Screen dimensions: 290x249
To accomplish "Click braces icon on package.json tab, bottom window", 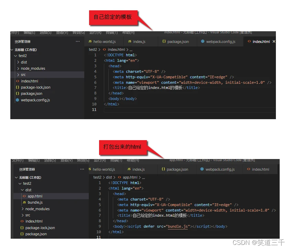I will (163, 169).
